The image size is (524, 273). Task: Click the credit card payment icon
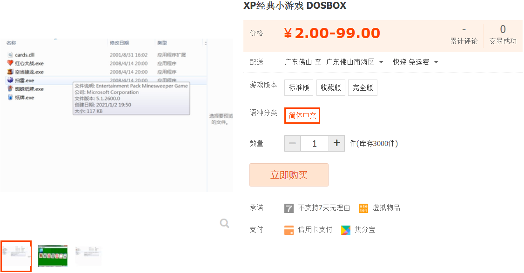tap(289, 230)
